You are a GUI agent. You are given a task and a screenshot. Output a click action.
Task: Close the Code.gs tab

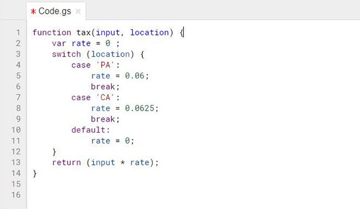tap(78, 11)
